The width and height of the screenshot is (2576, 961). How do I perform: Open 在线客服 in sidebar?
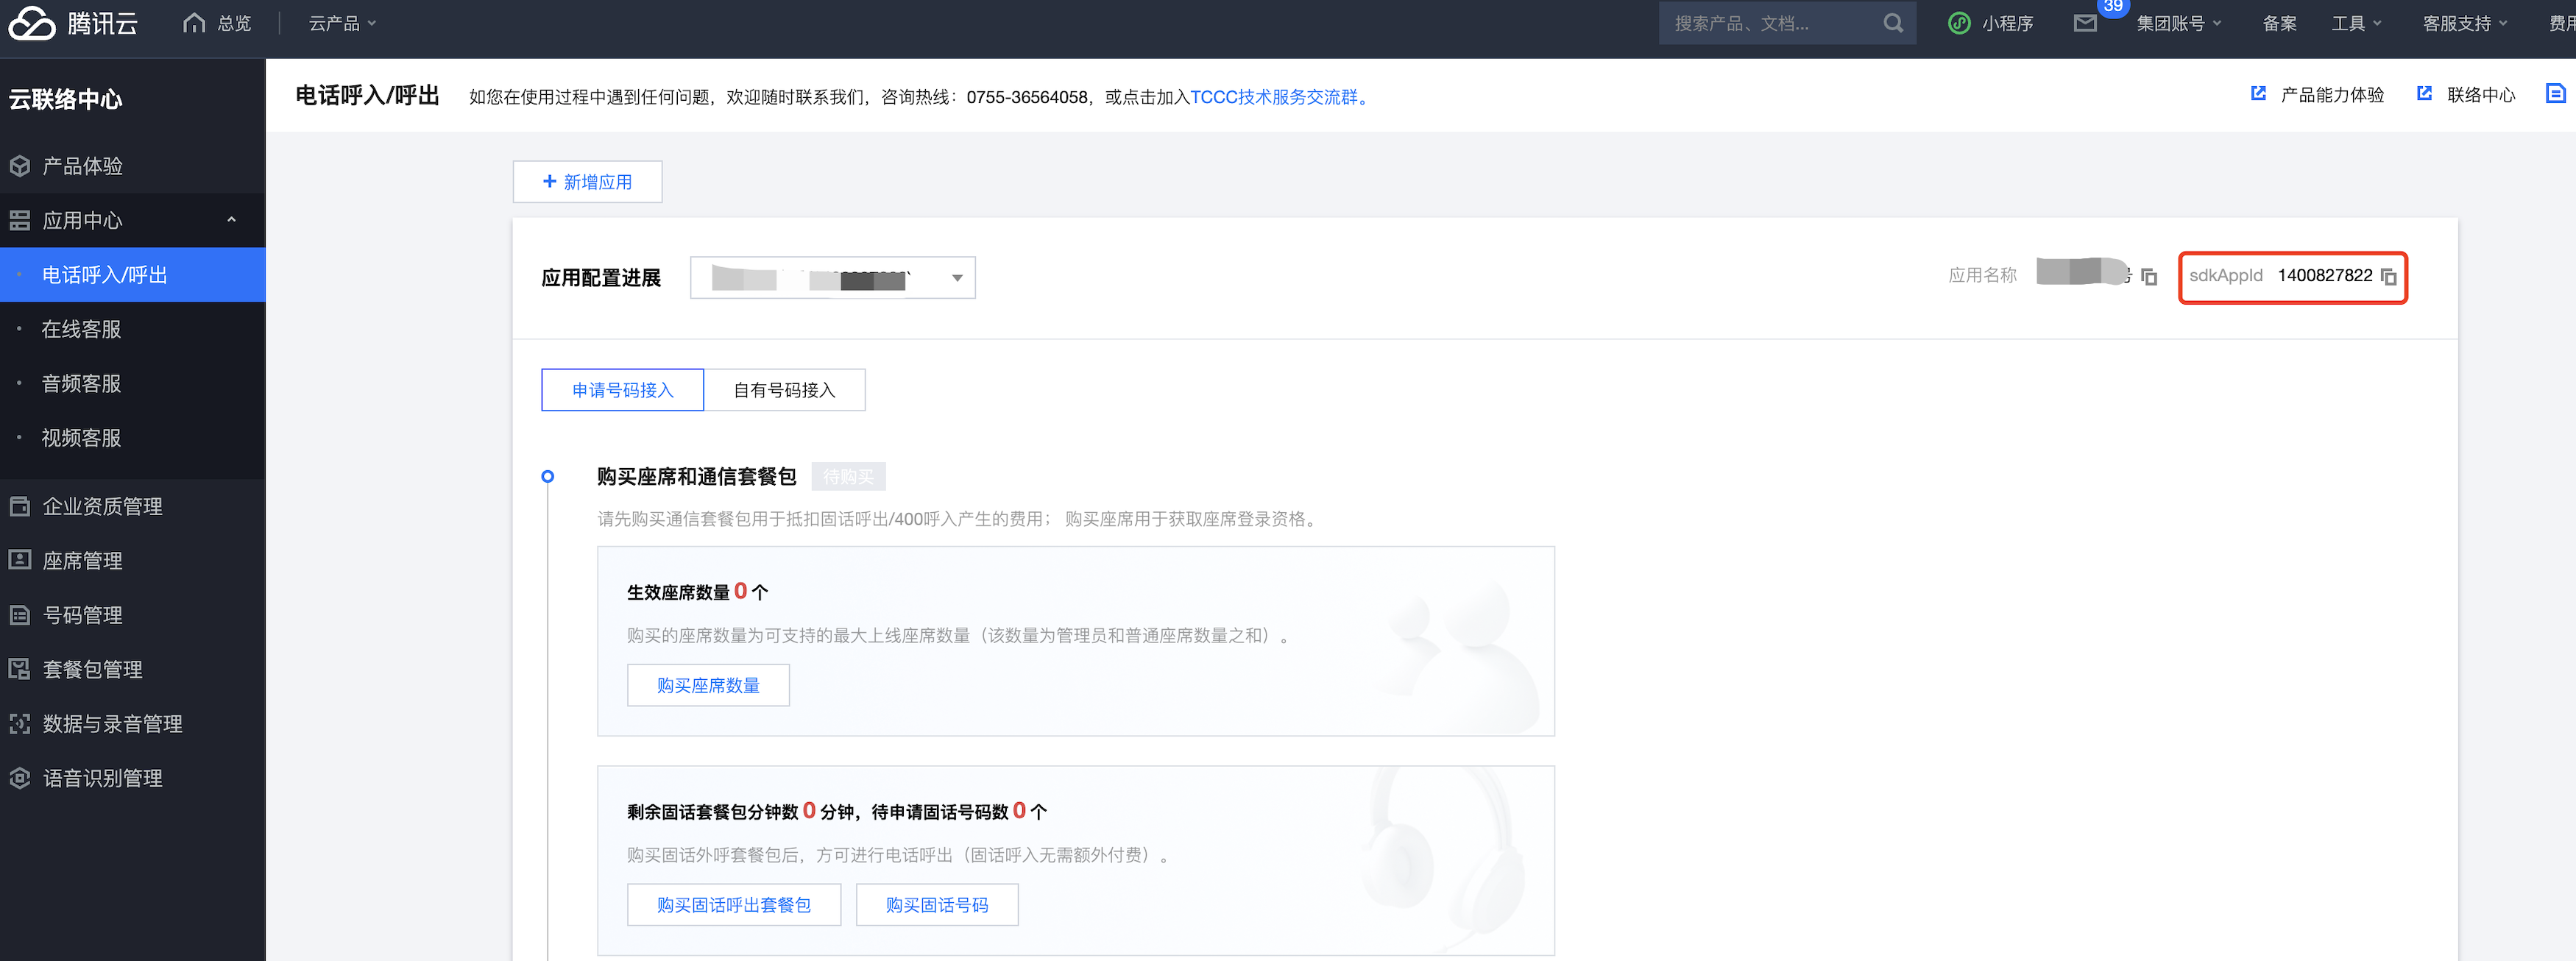pos(81,329)
